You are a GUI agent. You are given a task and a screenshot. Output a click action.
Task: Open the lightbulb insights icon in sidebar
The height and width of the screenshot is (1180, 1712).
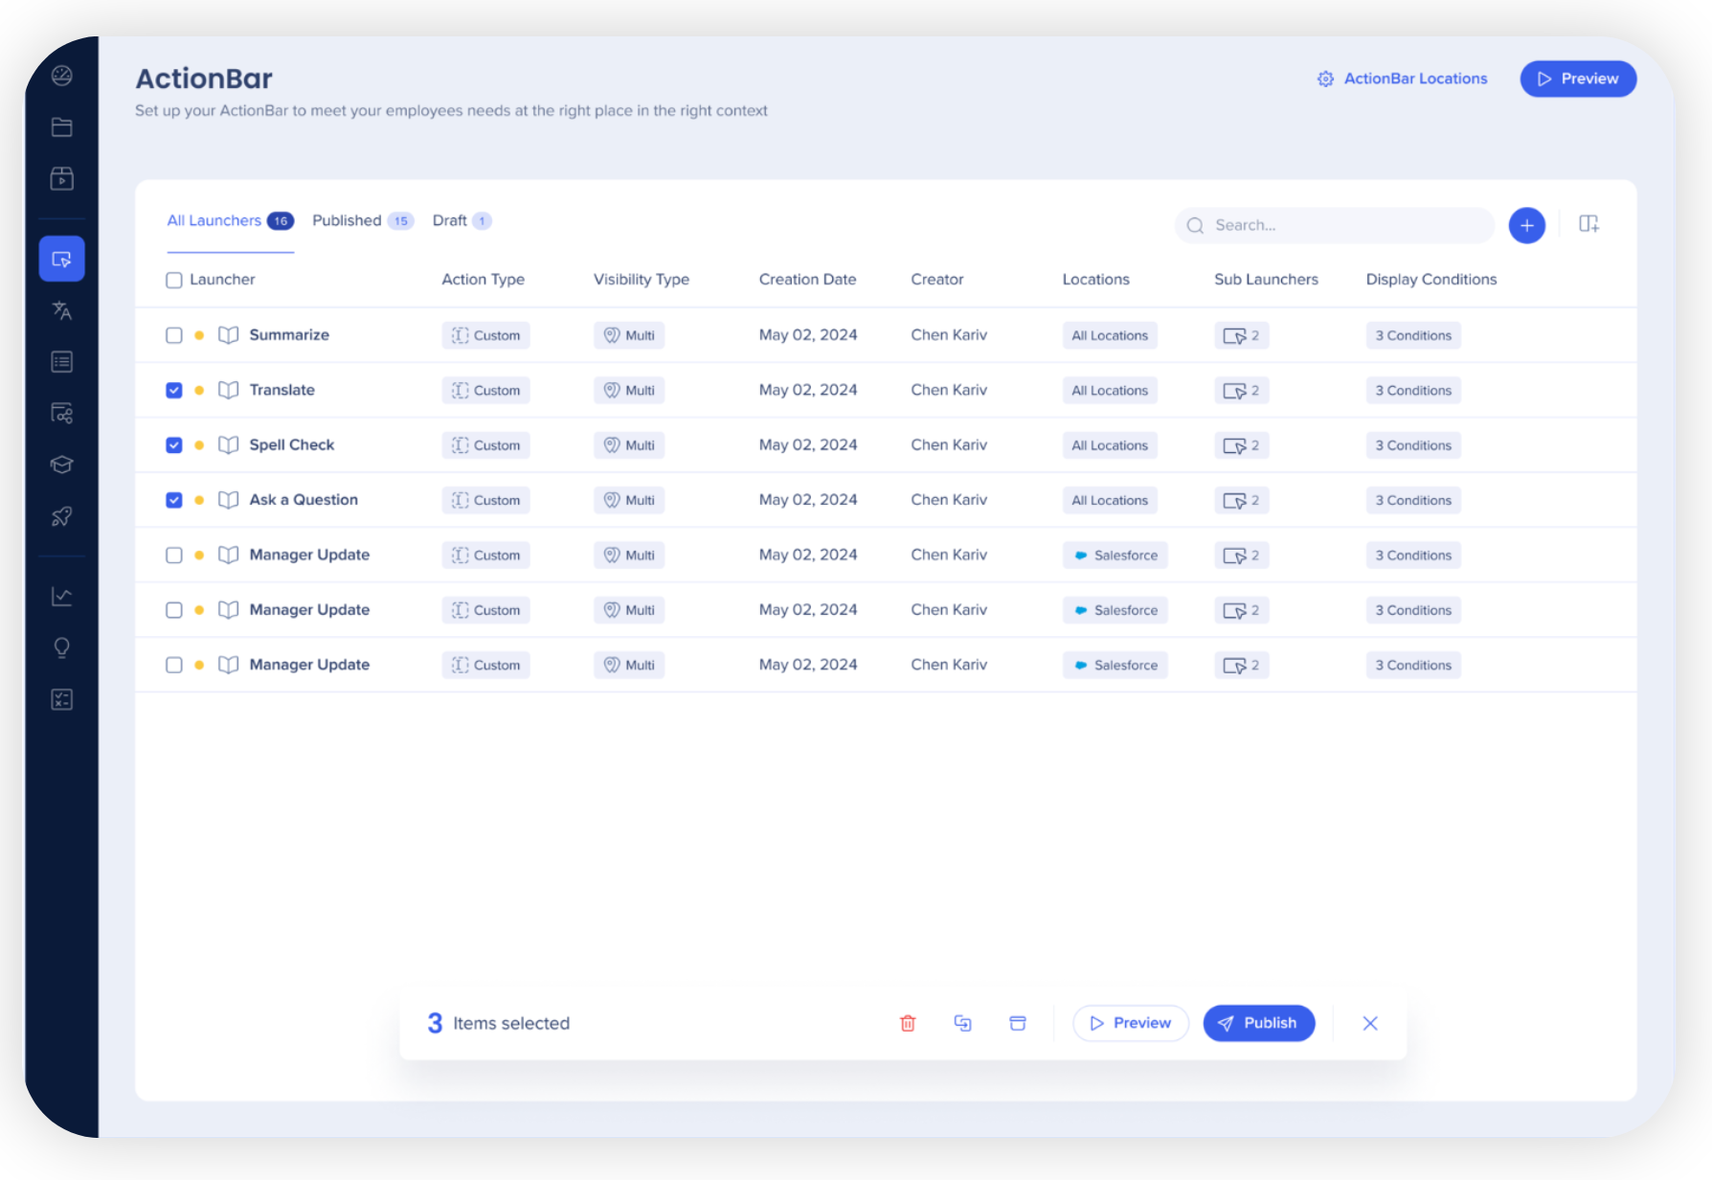(62, 648)
